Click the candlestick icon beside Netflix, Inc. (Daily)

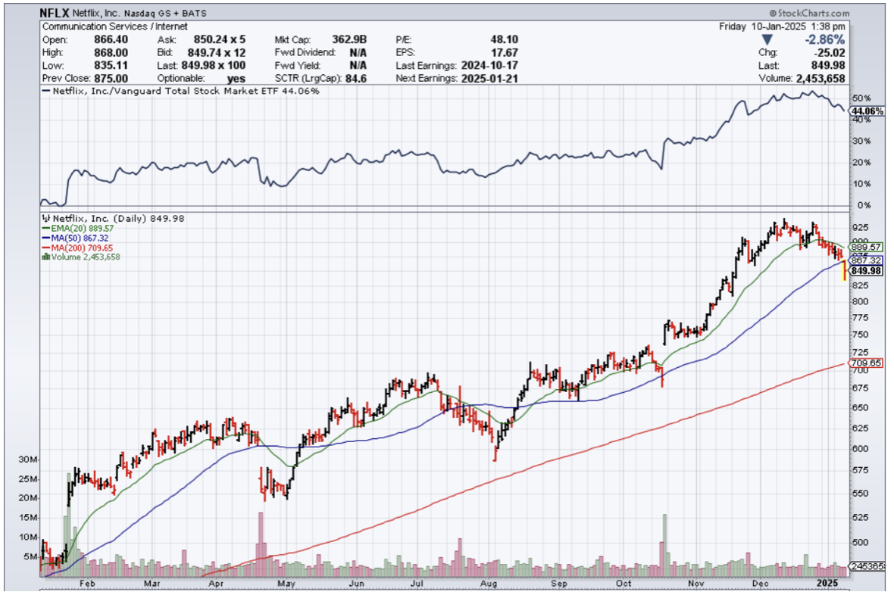pos(45,218)
